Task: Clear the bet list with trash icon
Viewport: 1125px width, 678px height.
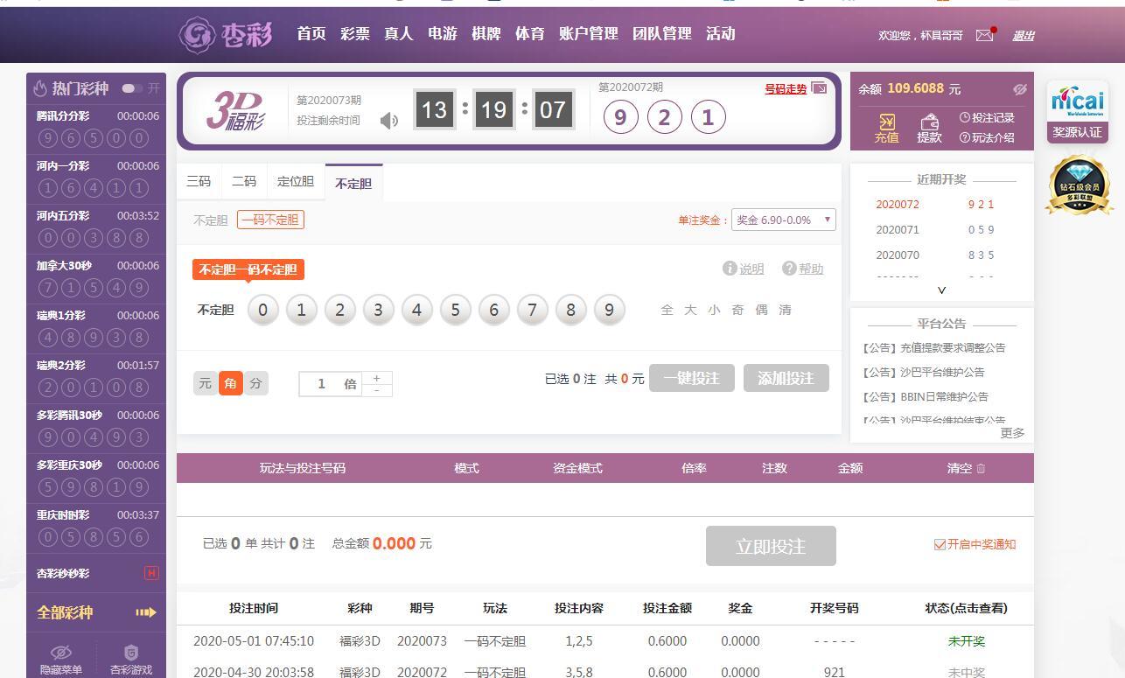Action: [x=981, y=468]
